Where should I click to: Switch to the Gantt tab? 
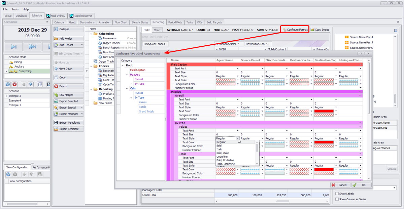click(72, 23)
